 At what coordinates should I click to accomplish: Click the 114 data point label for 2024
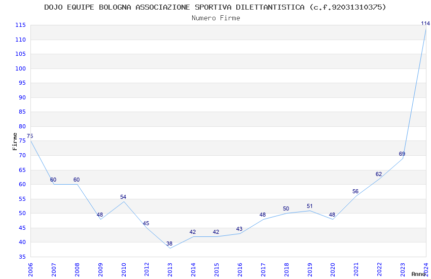[425, 24]
